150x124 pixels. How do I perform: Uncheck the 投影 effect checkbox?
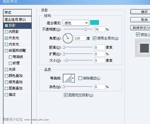tap(6, 26)
